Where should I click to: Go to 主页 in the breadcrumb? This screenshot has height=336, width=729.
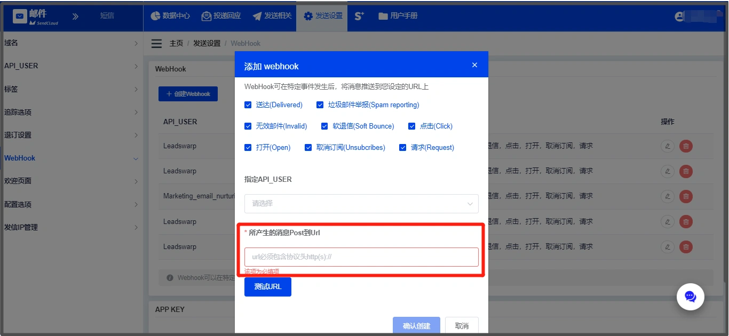pyautogui.click(x=176, y=44)
